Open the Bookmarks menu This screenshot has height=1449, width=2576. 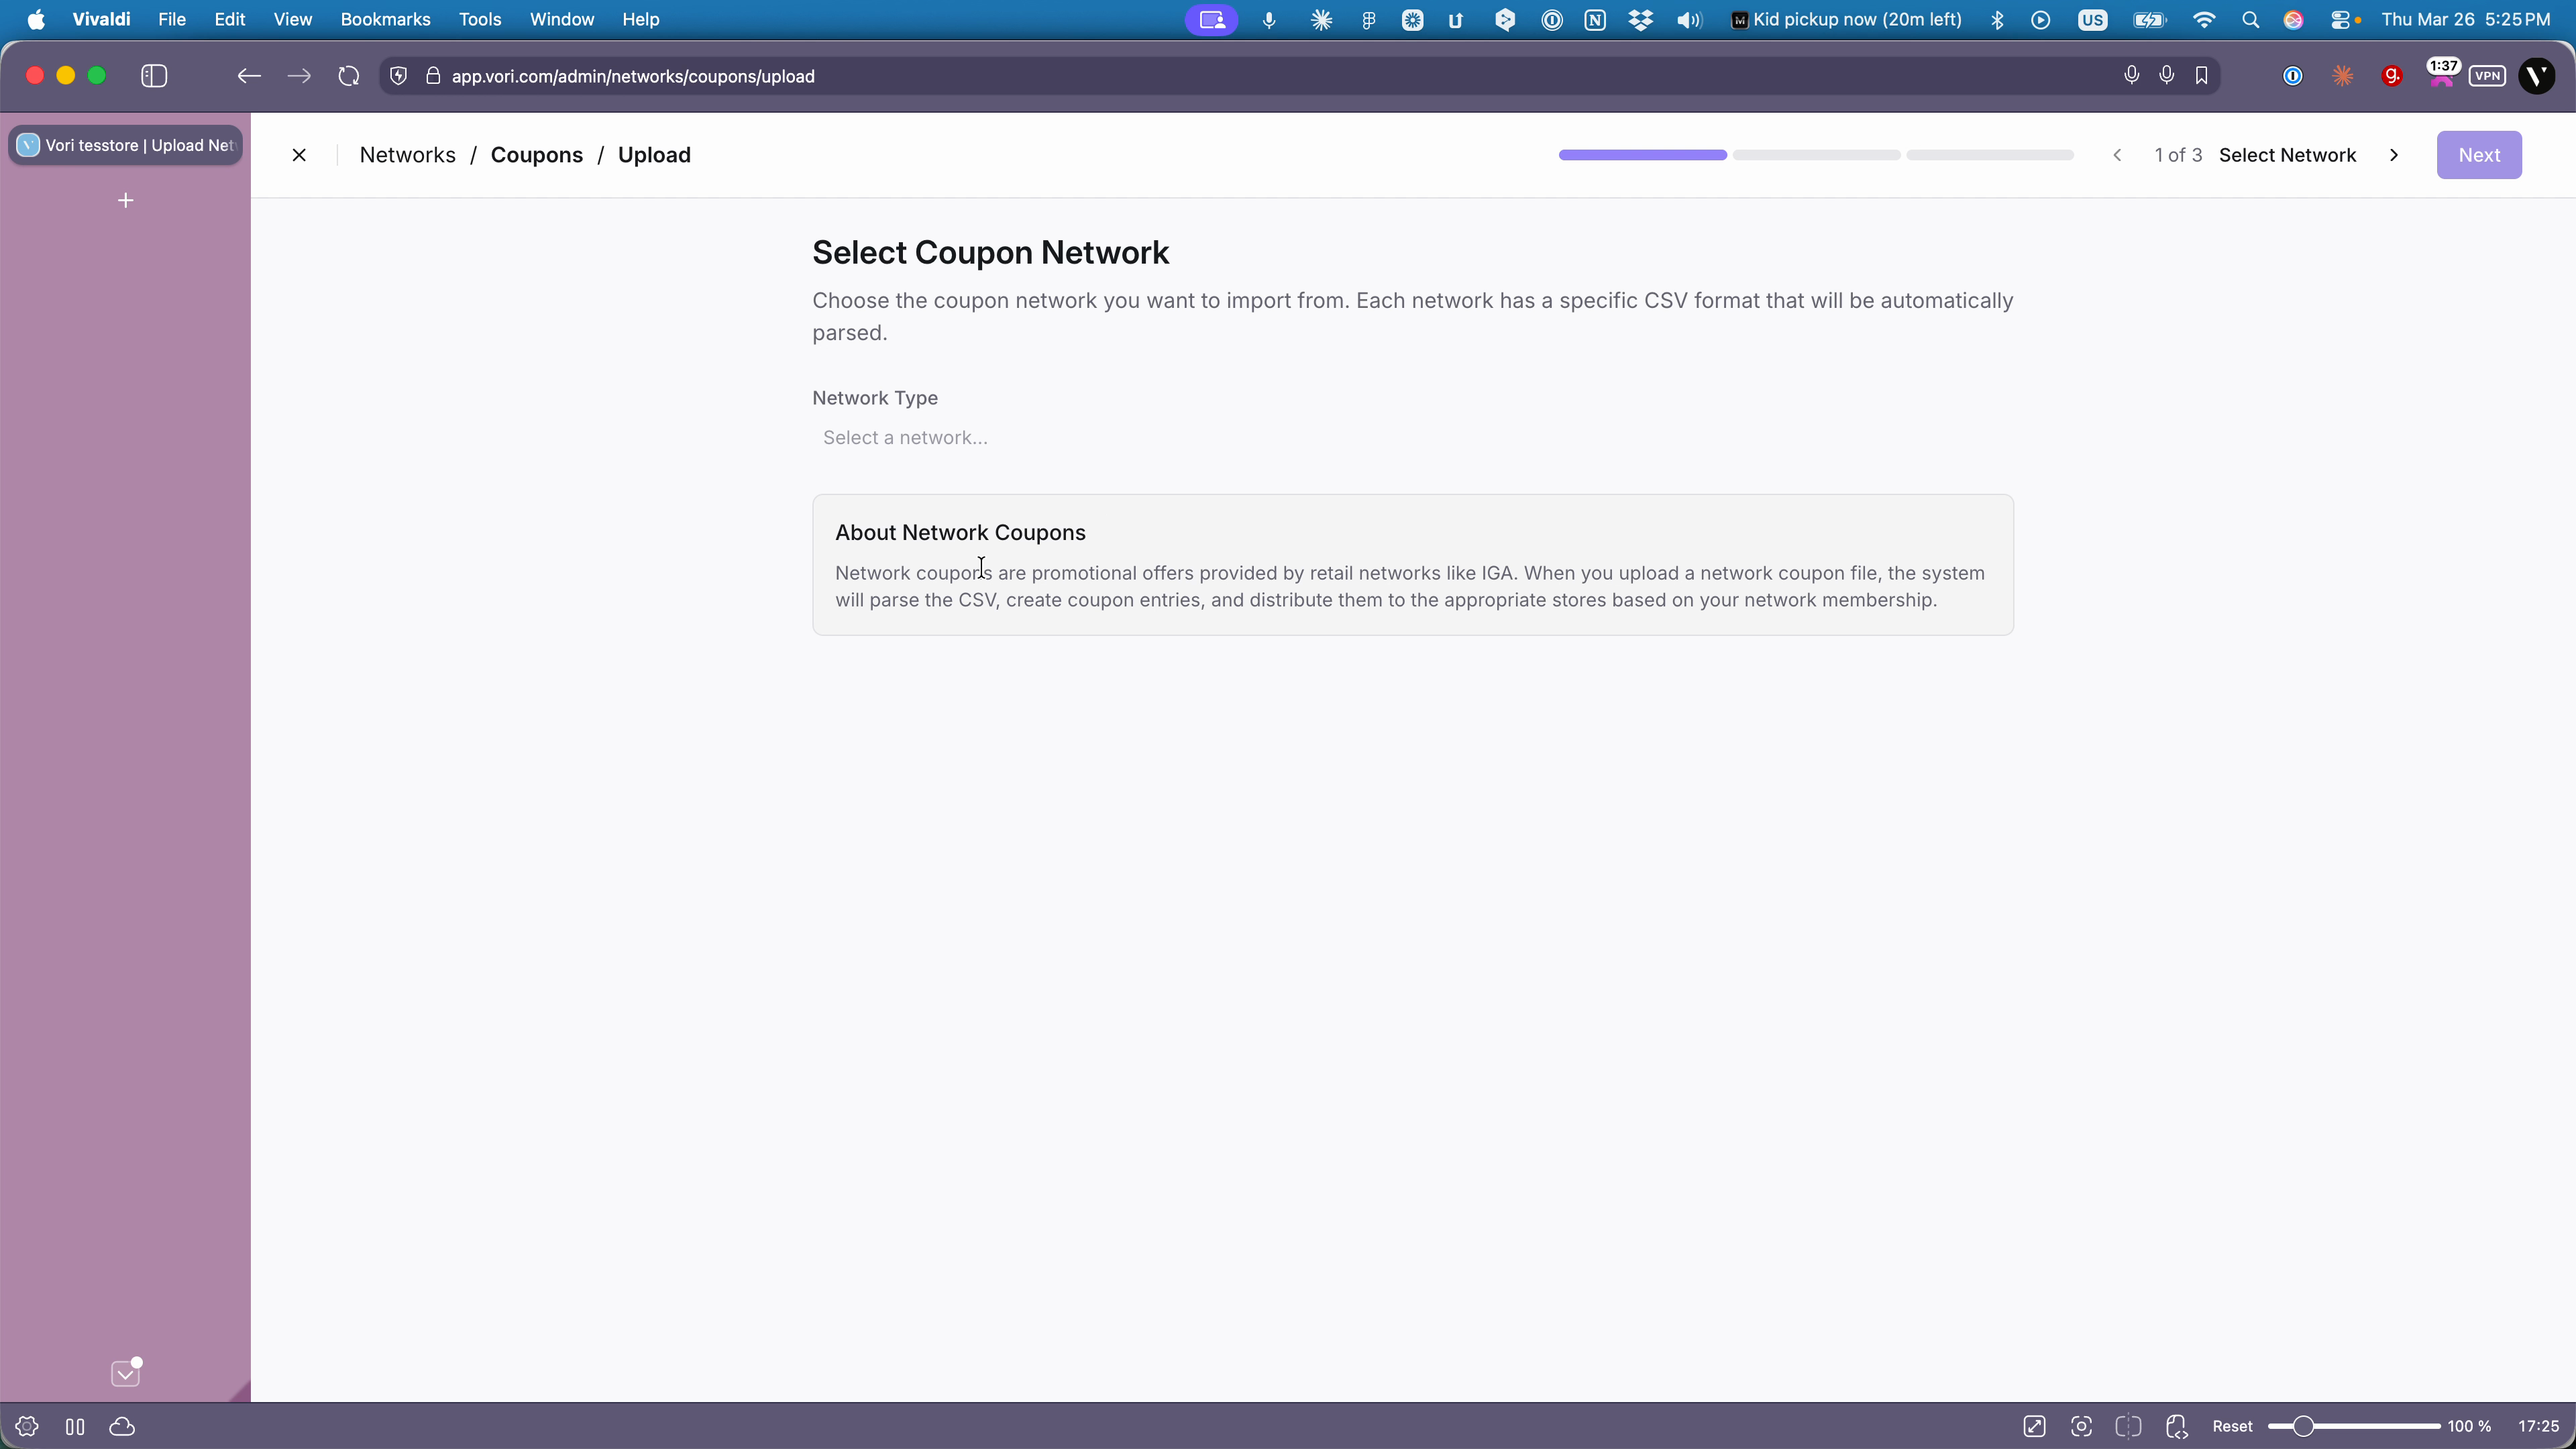[x=385, y=20]
